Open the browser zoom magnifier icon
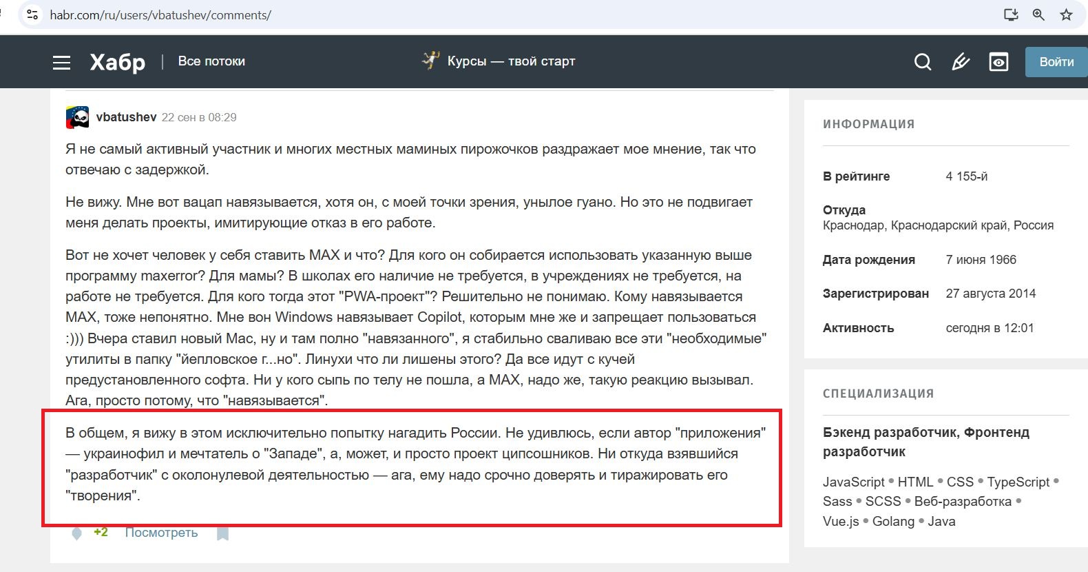This screenshot has width=1088, height=572. coord(1038,14)
